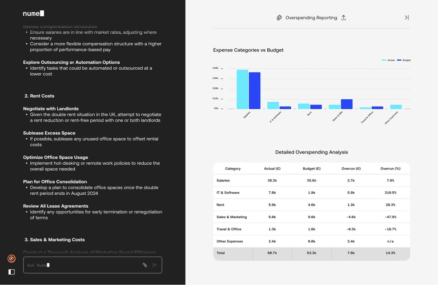Viewport: 438px width, 285px height.
Task: Click the 2. Rent Costs heading
Action: (x=39, y=96)
